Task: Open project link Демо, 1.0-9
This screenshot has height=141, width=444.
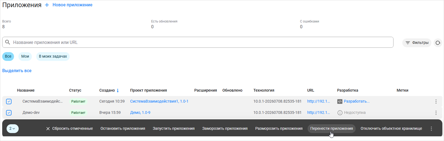Action: (140, 113)
